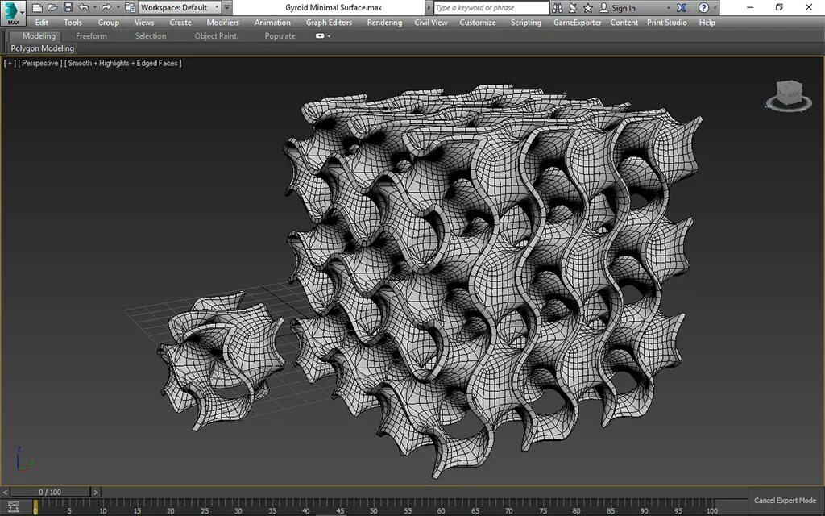The width and height of the screenshot is (825, 516).
Task: Click the New Scene file icon
Action: [37, 7]
